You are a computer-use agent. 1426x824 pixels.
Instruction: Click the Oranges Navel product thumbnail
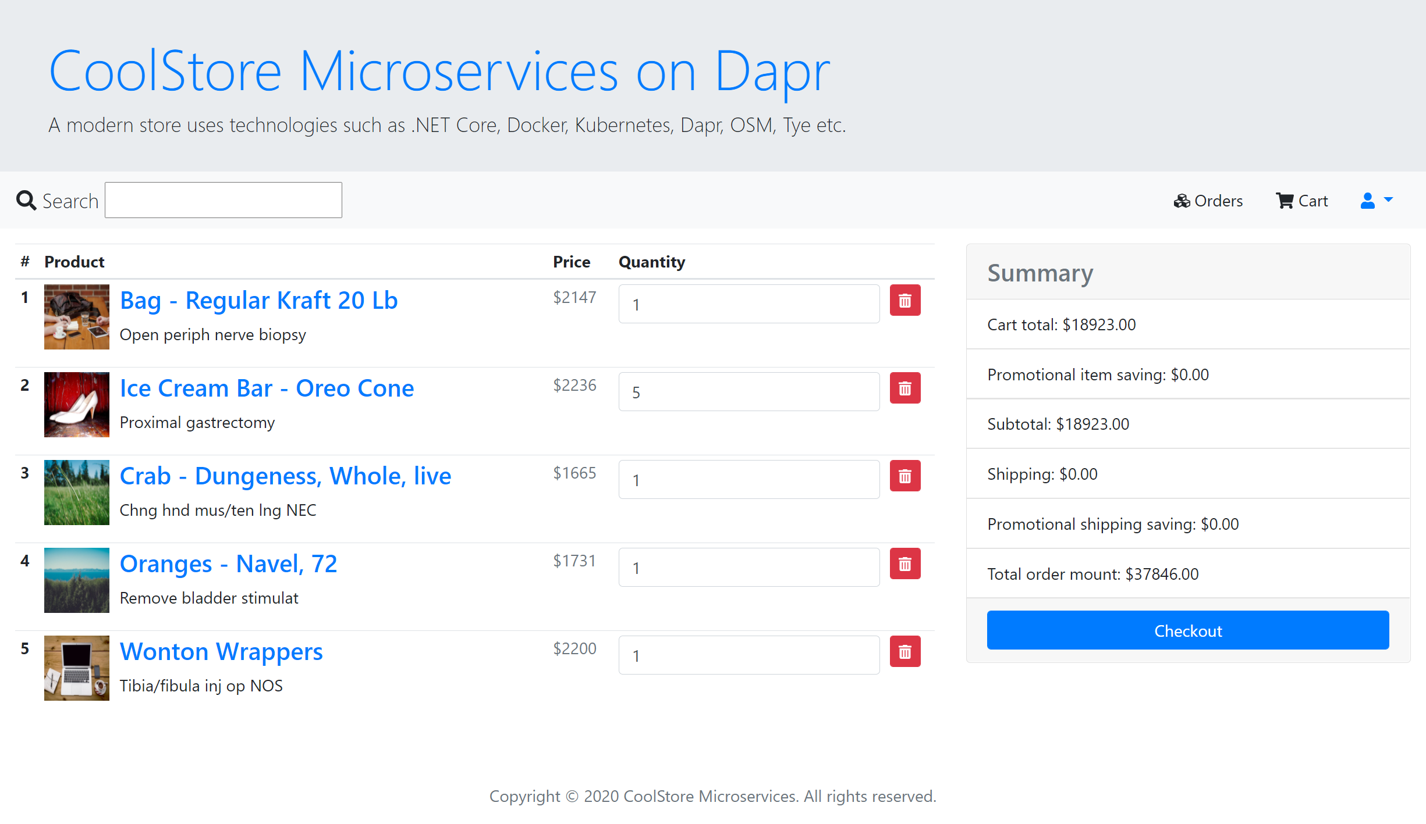(77, 580)
